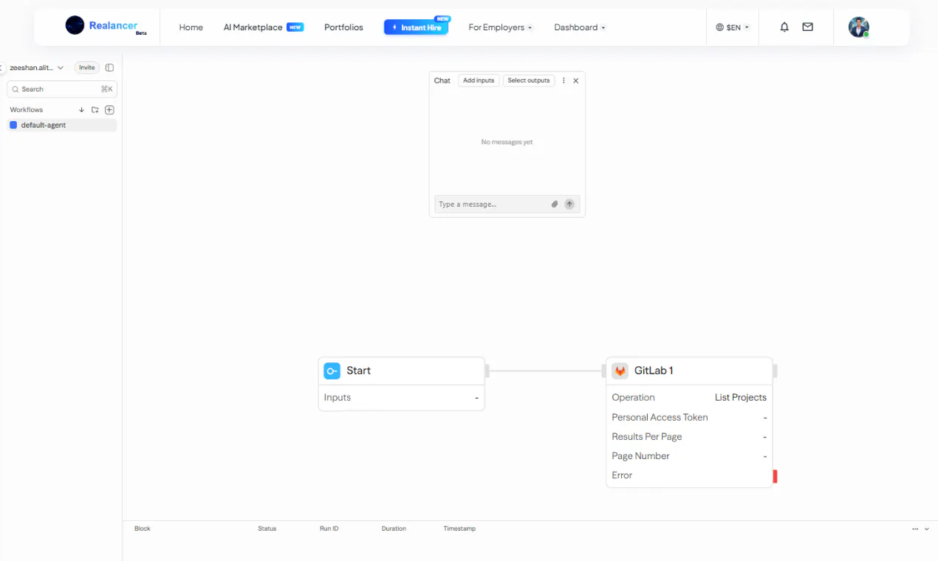Viewport: 938px width, 561px height.
Task: Click the Select outputs button
Action: click(x=529, y=80)
